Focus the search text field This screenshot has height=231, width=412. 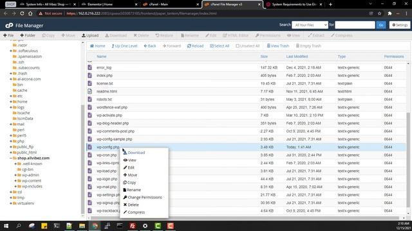(355, 25)
